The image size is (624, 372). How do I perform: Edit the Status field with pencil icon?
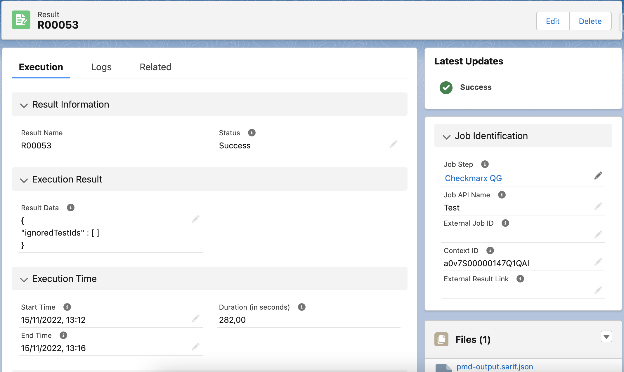(x=394, y=144)
